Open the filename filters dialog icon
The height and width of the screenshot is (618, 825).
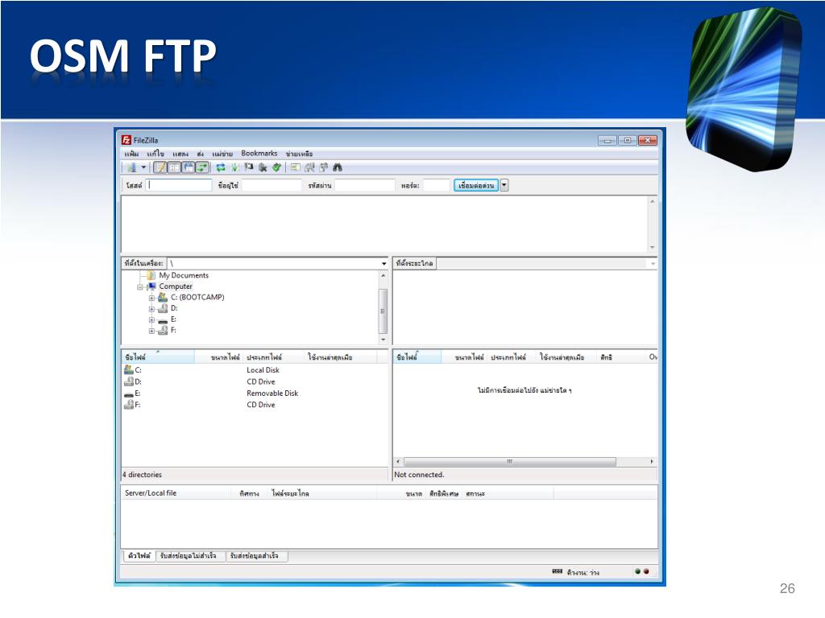tap(296, 167)
